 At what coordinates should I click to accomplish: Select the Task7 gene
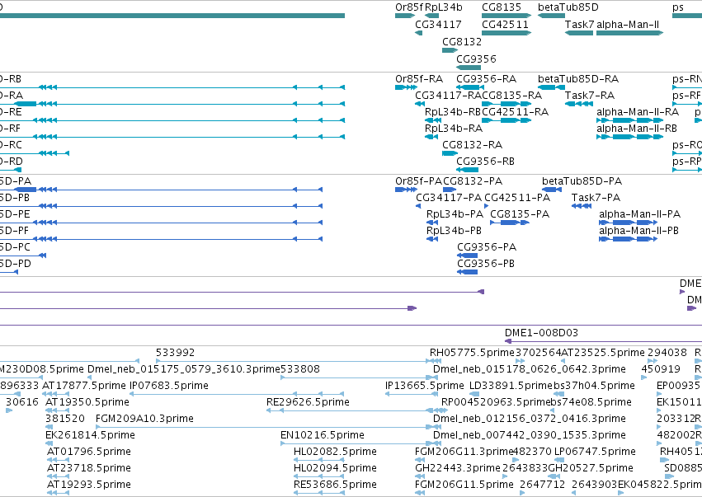pos(579,33)
